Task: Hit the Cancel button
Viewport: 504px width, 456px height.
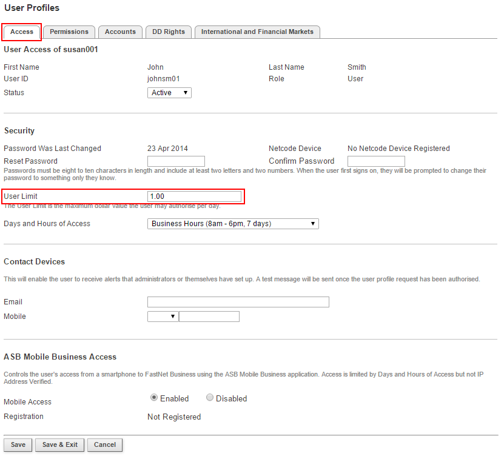Action: coord(105,445)
